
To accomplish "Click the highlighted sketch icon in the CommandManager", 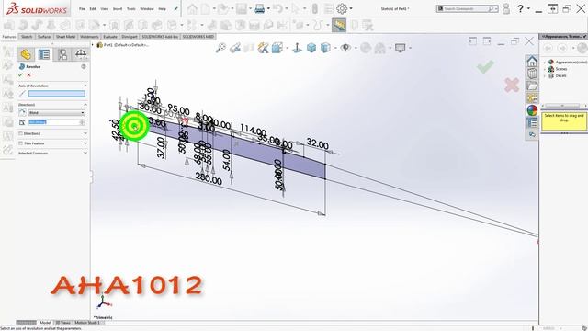I will pyautogui.click(x=339, y=25).
